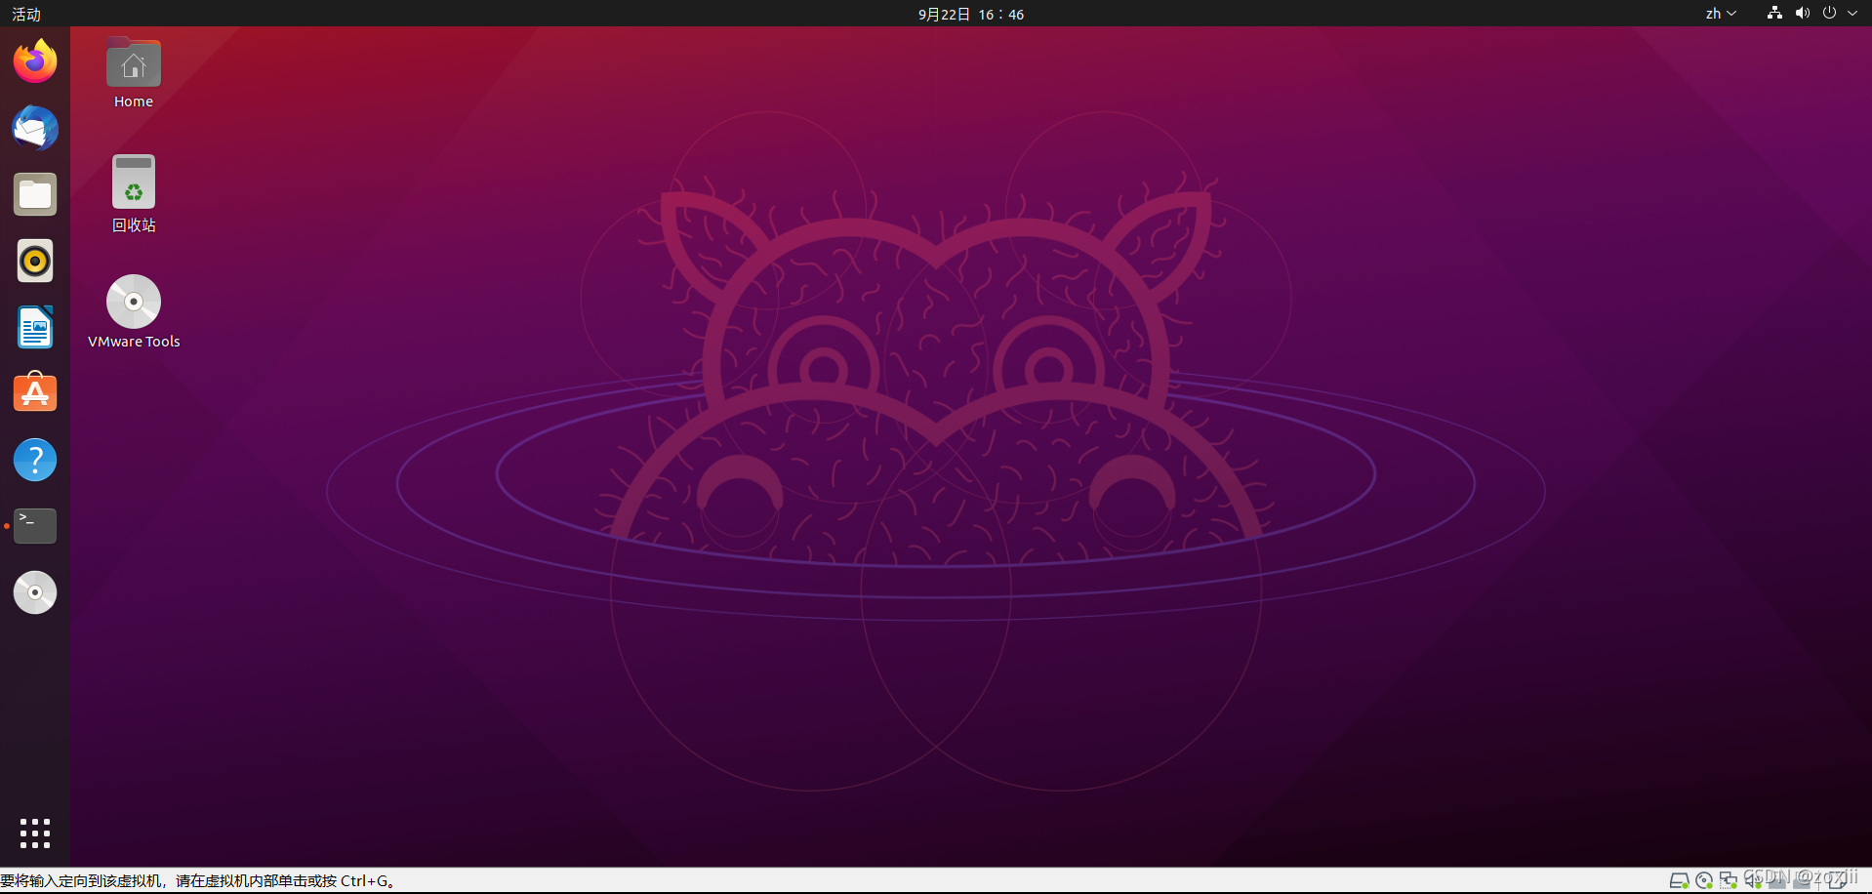The width and height of the screenshot is (1872, 894).
Task: Switch to the running Terminal
Action: pos(35,526)
